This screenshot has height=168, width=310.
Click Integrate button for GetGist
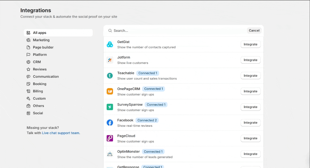point(250,44)
